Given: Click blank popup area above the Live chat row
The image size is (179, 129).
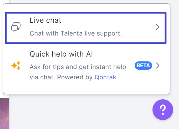Looking at the screenshot, I should coord(86,8).
